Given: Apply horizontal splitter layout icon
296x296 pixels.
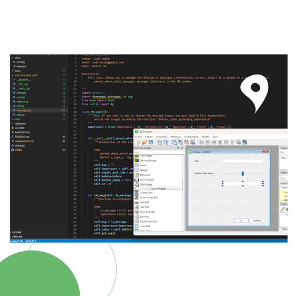Looking at the screenshot, I should [214, 142].
